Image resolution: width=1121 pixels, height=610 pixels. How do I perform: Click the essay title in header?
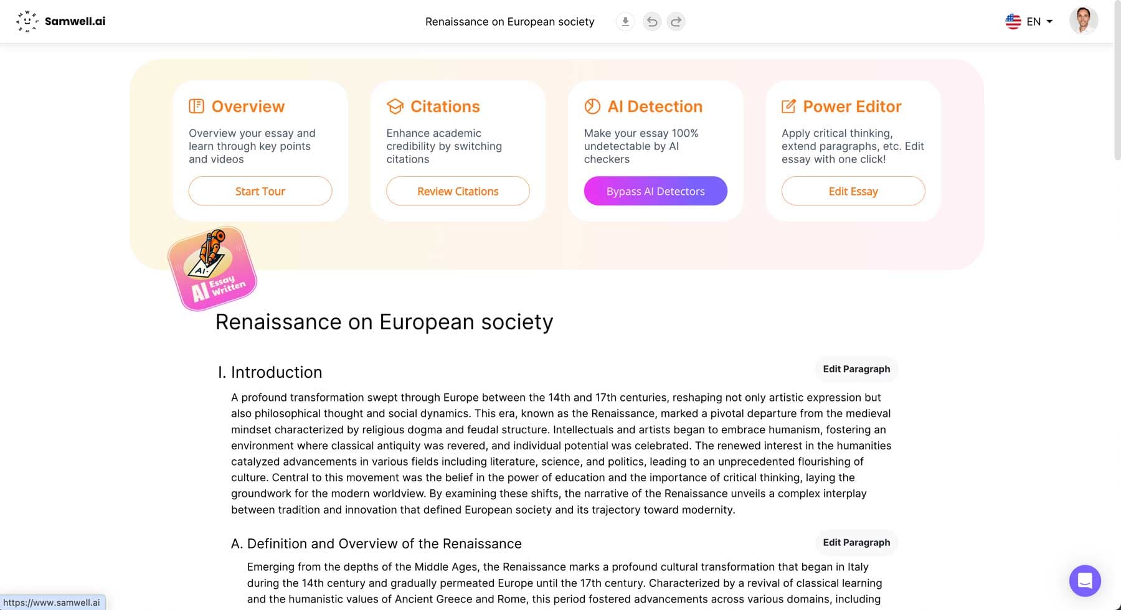coord(509,22)
